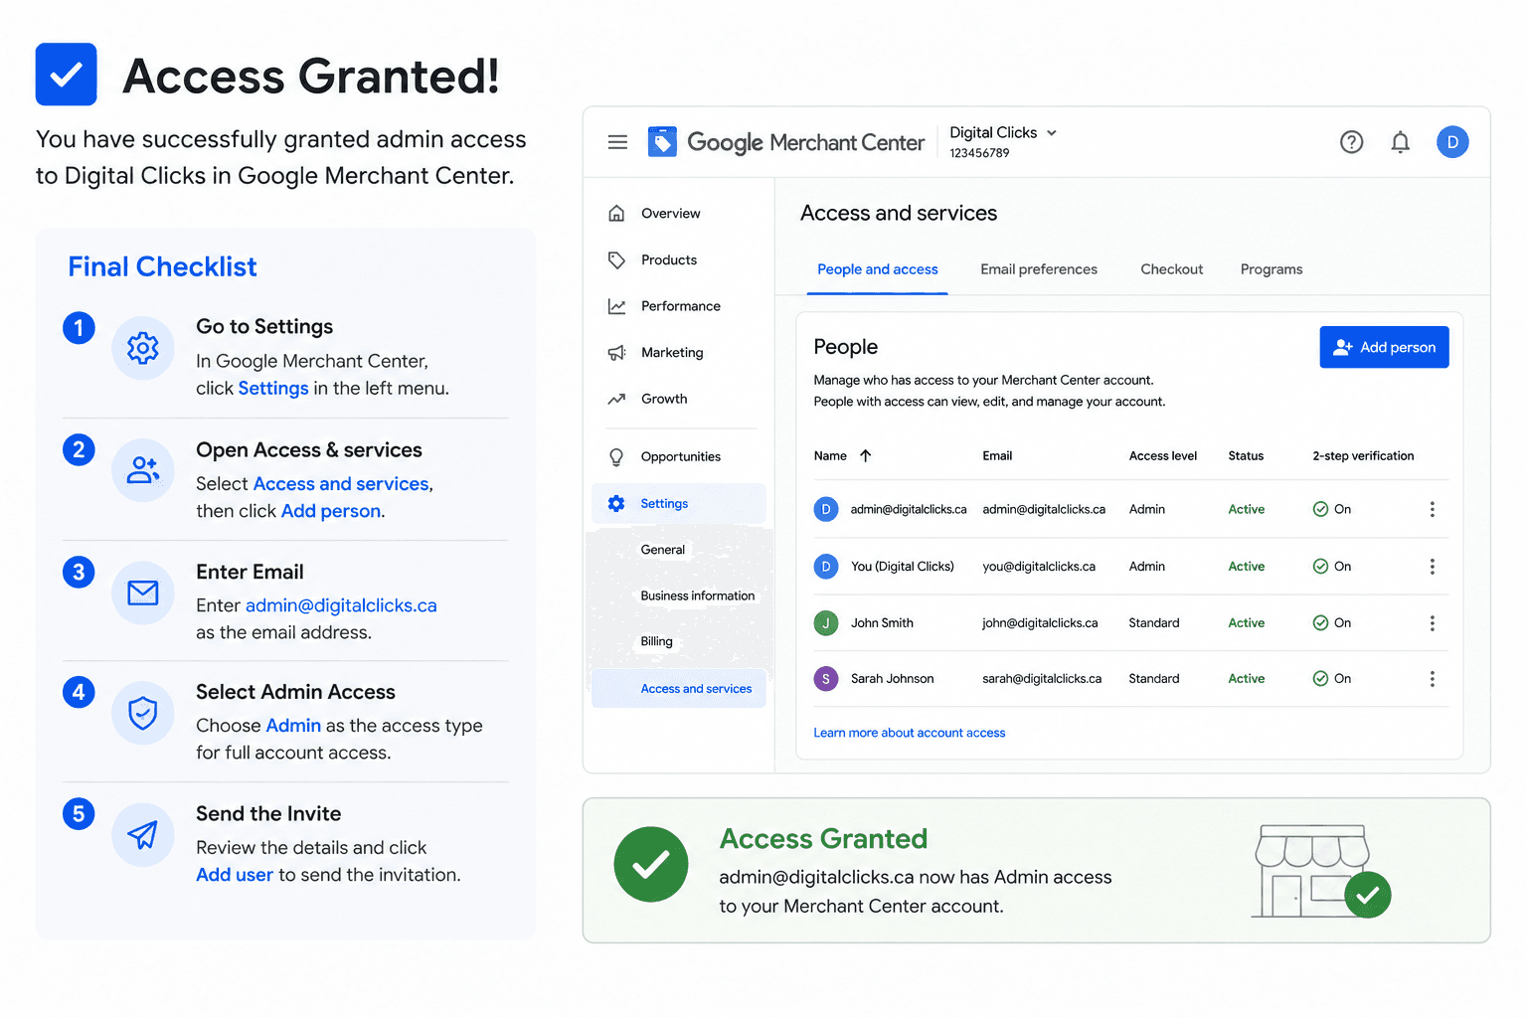Open Learn more about account access link
The height and width of the screenshot is (1018, 1527).
pyautogui.click(x=910, y=733)
